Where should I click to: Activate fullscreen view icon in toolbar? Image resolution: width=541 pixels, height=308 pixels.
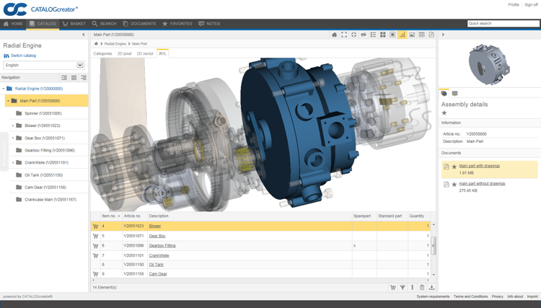[344, 35]
